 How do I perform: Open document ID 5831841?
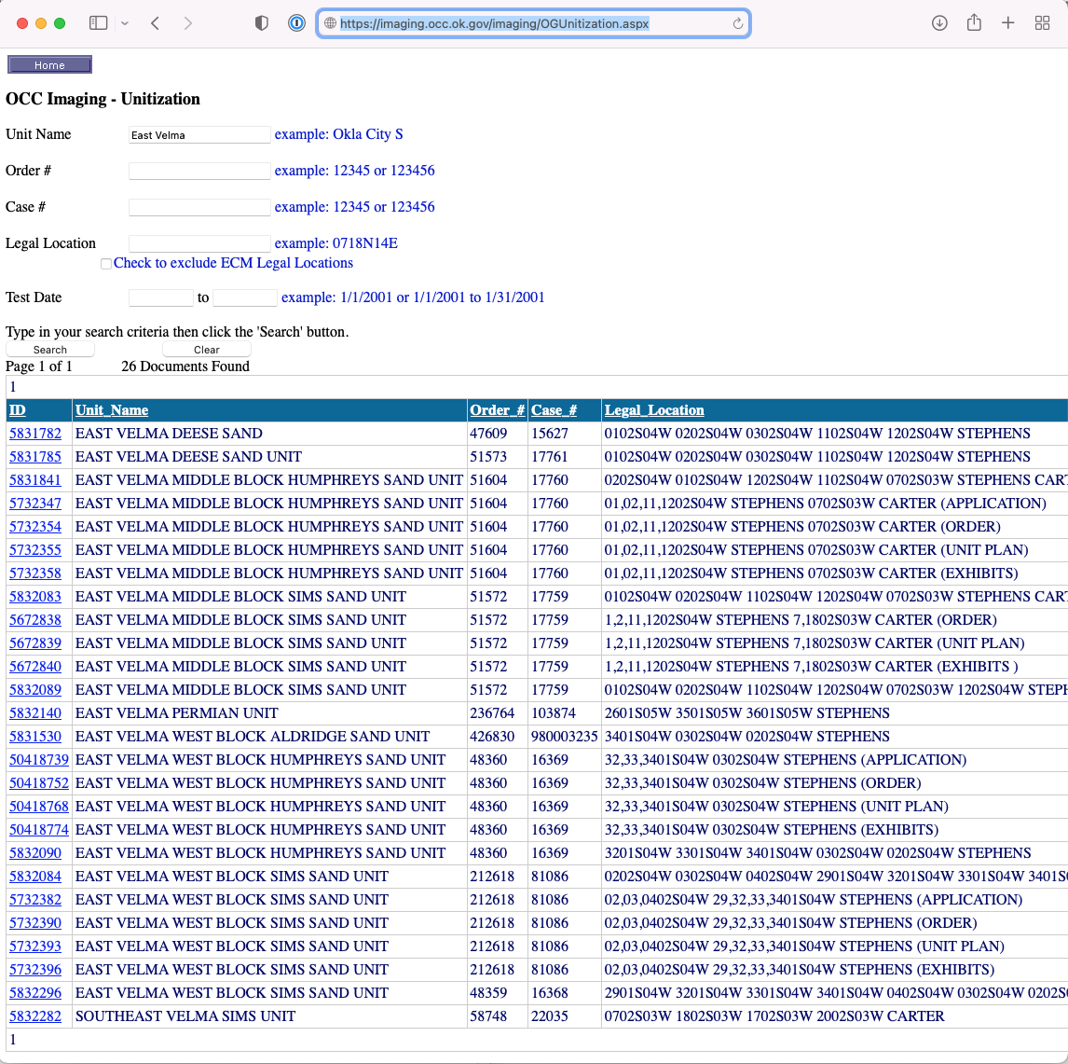pyautogui.click(x=35, y=480)
